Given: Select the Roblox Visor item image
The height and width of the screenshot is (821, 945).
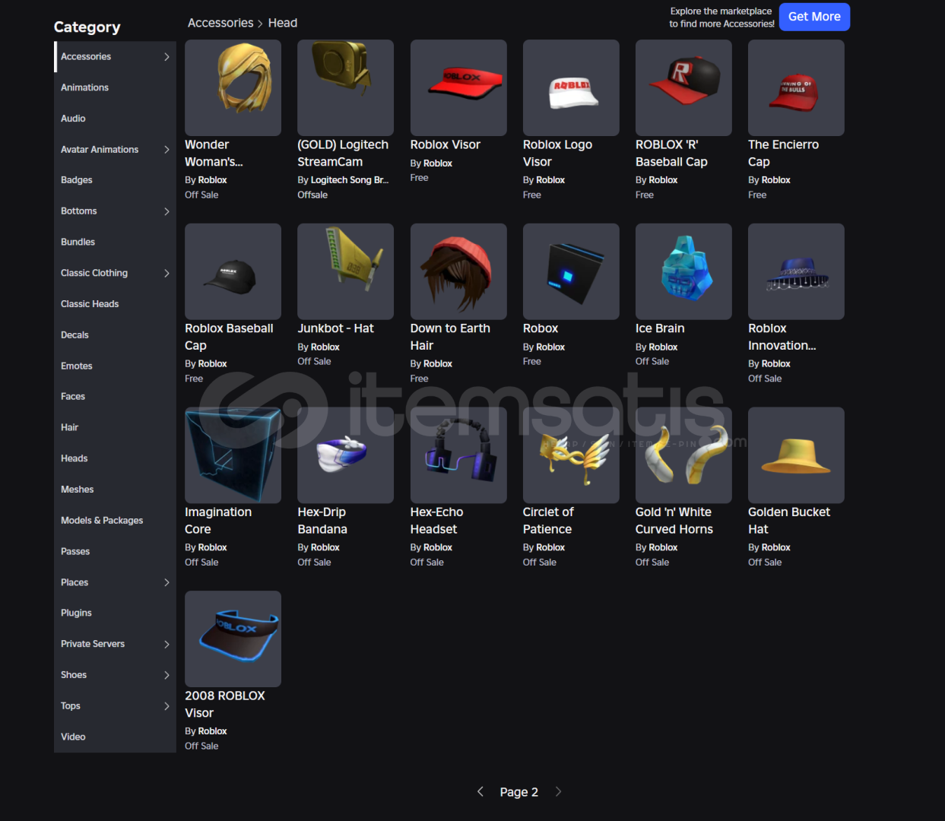Looking at the screenshot, I should [458, 87].
